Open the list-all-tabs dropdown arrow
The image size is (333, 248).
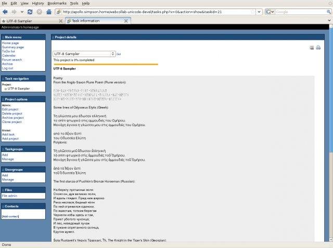(x=329, y=21)
